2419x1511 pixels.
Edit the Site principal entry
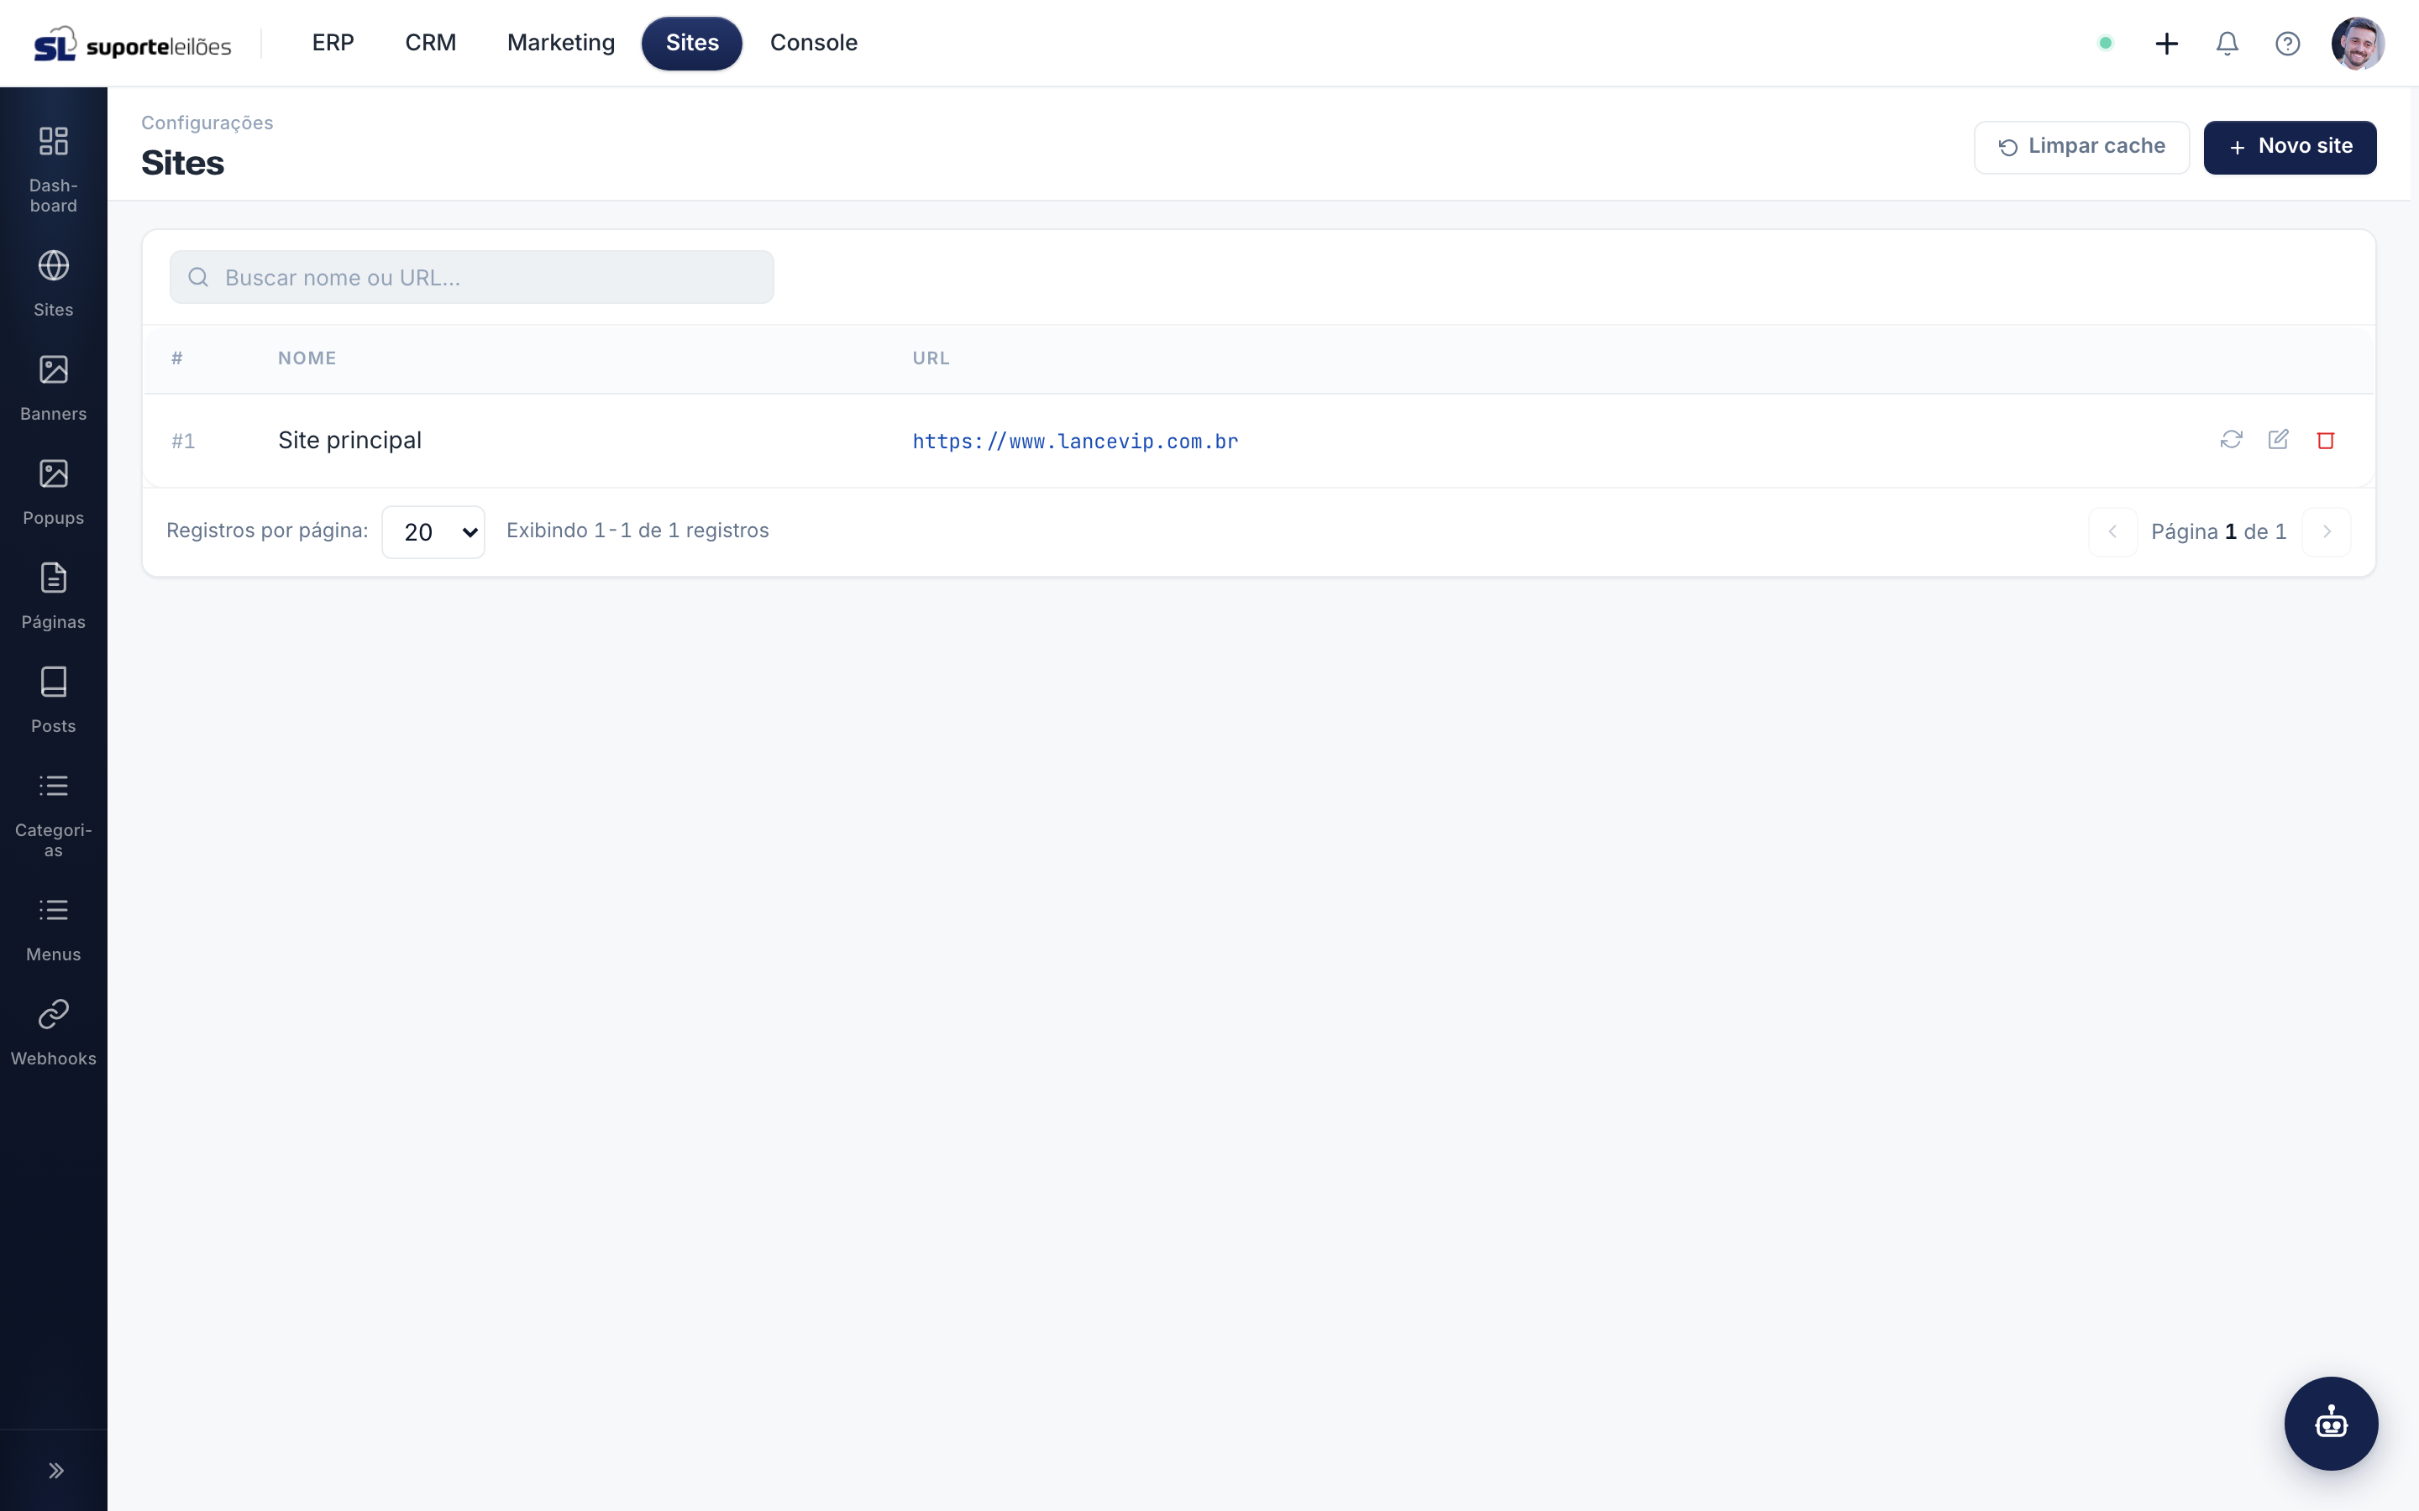(2278, 440)
